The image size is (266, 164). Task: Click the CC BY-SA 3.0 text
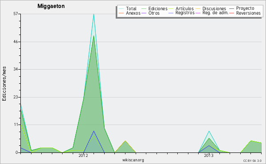252,161
